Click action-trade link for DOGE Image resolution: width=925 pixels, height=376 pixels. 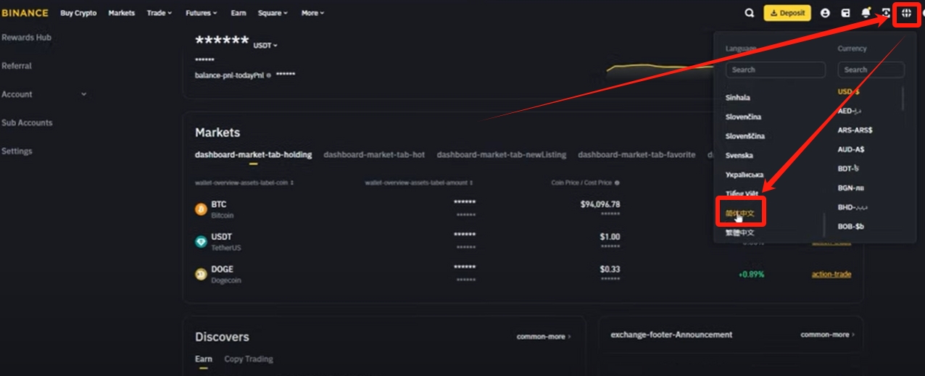[x=831, y=274]
